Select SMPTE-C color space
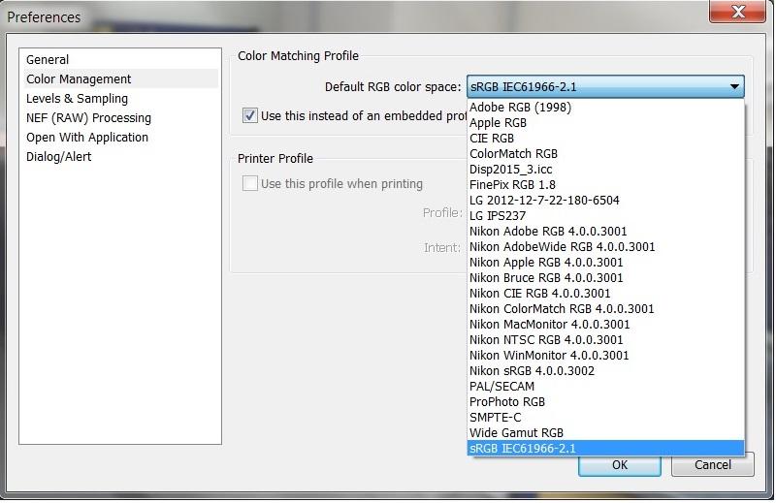 pyautogui.click(x=605, y=417)
